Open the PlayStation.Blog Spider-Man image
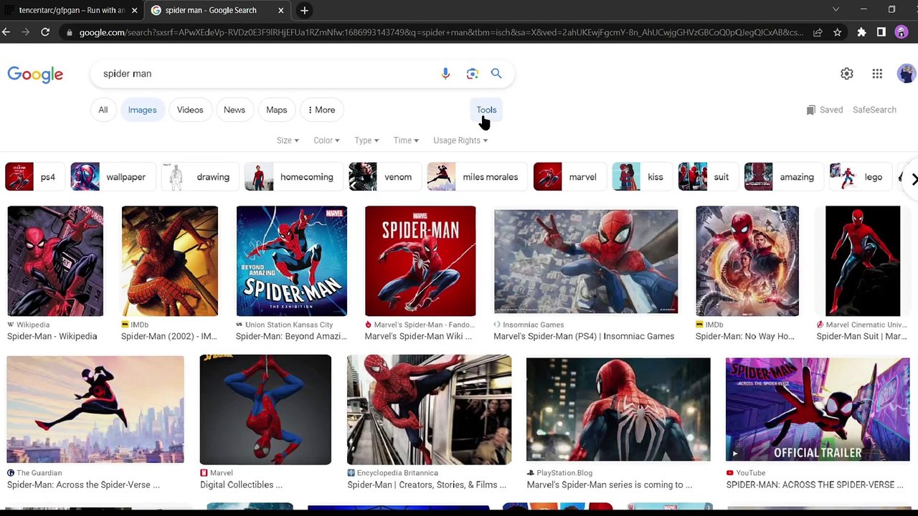Screen dimensions: 918x516 pos(618,409)
